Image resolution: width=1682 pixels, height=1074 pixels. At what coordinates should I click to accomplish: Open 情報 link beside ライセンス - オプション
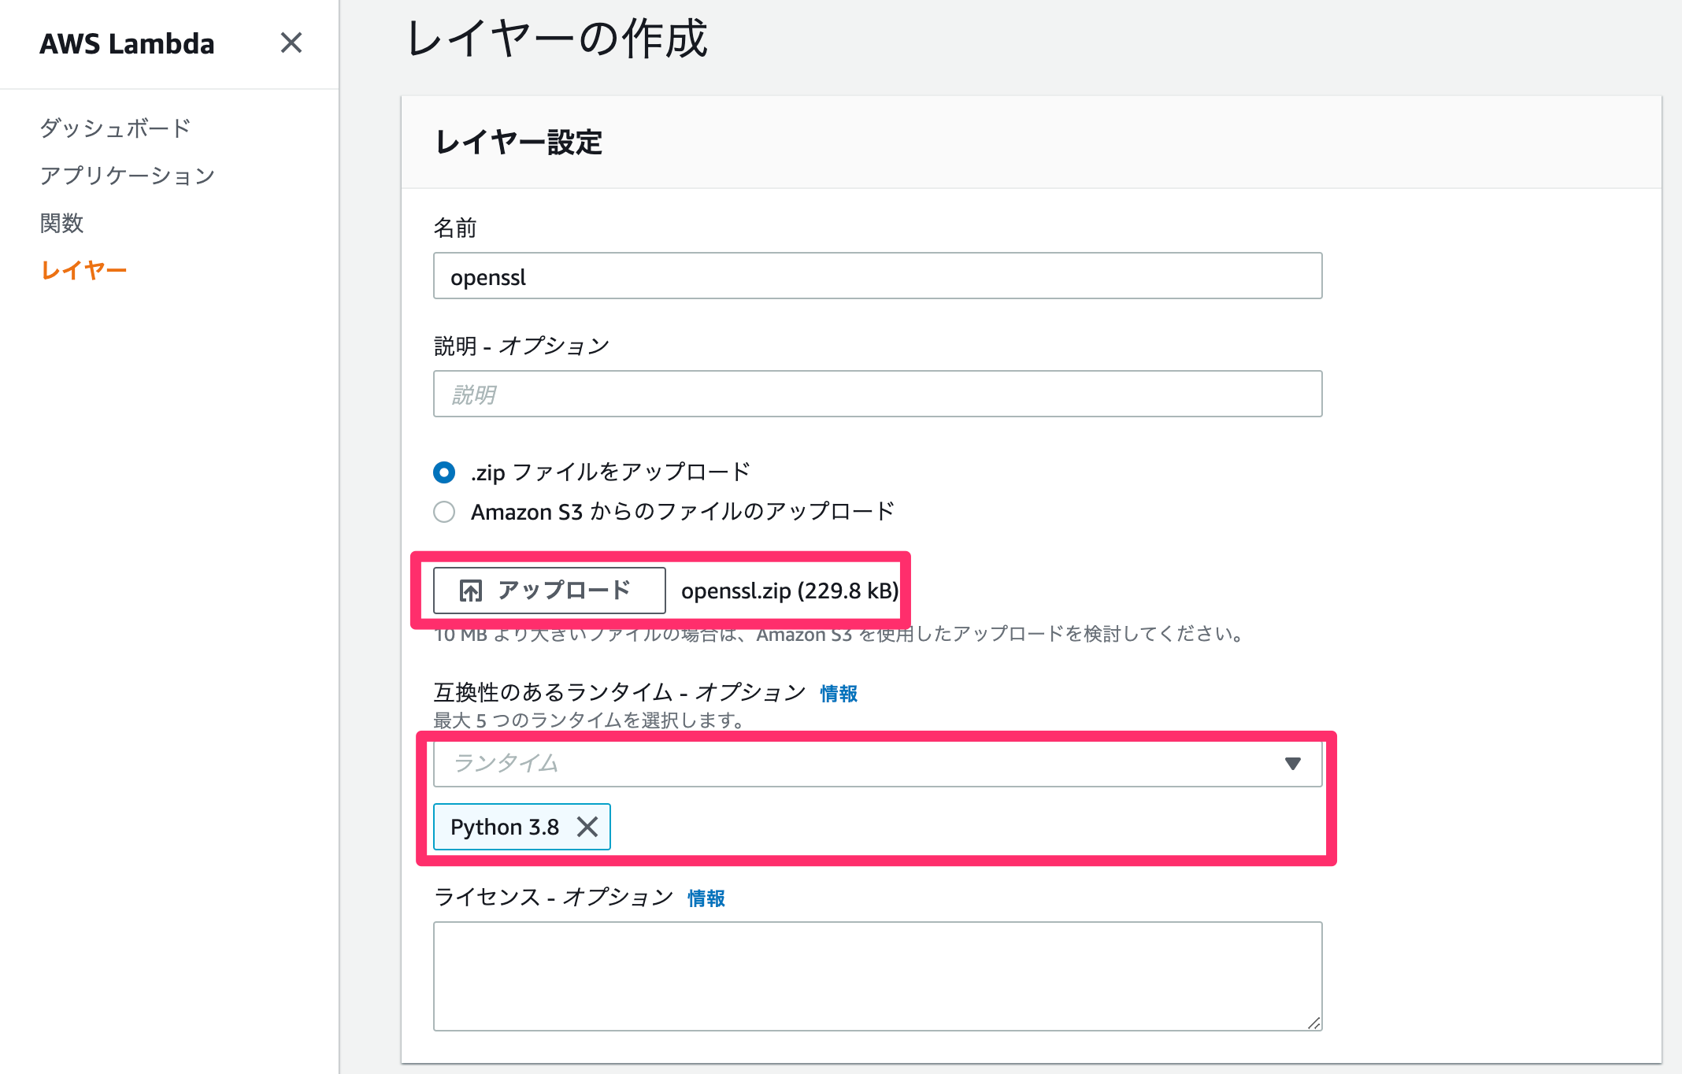point(705,898)
